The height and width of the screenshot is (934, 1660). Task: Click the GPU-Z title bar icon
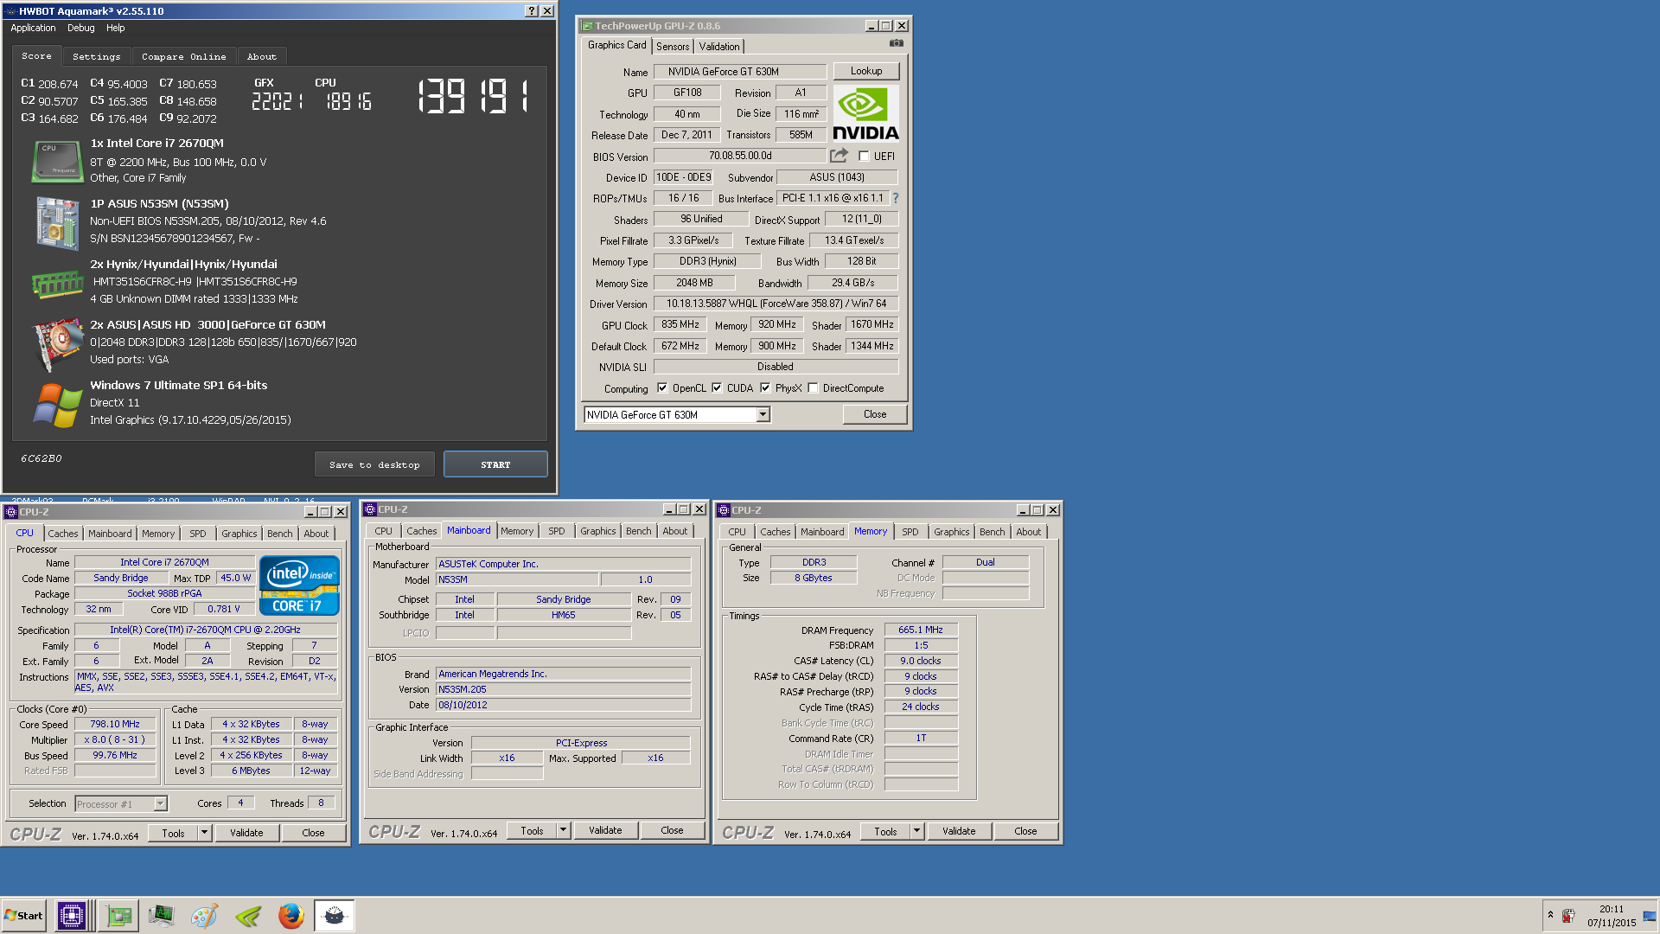tap(587, 26)
